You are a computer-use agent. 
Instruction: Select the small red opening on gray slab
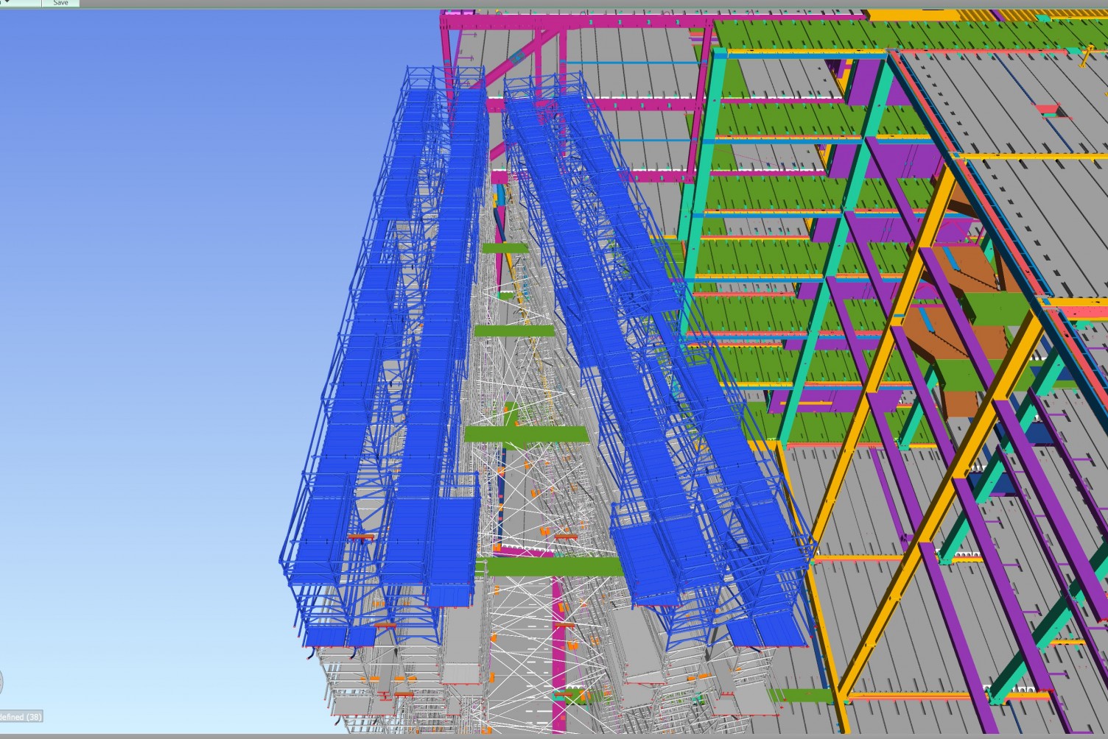click(x=1049, y=111)
